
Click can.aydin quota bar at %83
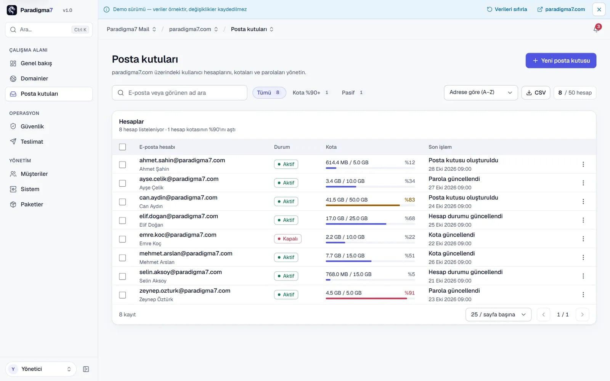(x=370, y=205)
